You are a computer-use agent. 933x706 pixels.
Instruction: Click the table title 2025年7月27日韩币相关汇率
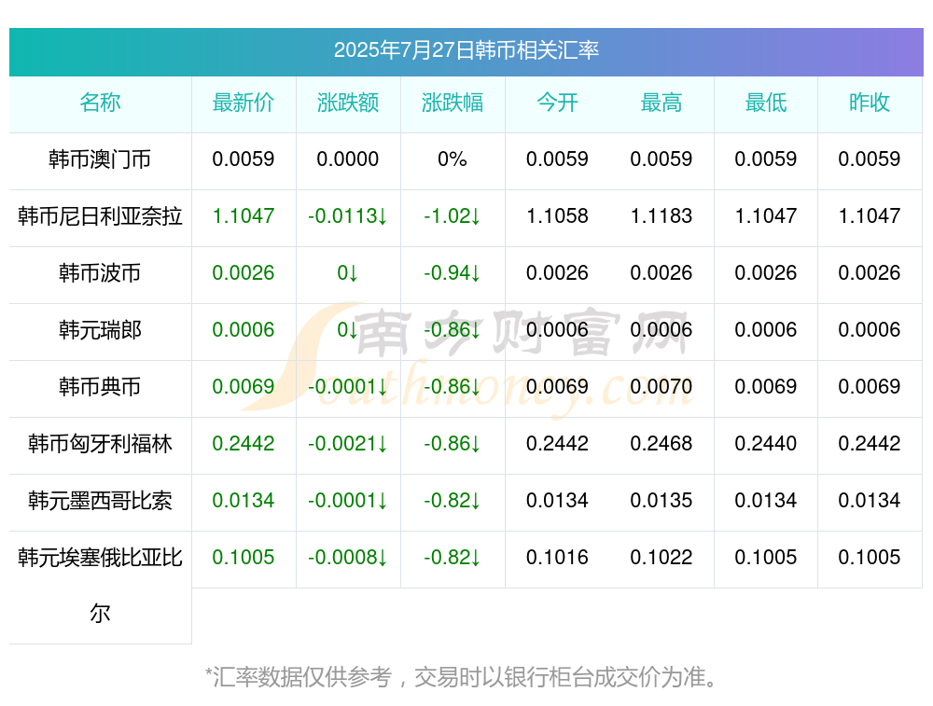(x=466, y=50)
